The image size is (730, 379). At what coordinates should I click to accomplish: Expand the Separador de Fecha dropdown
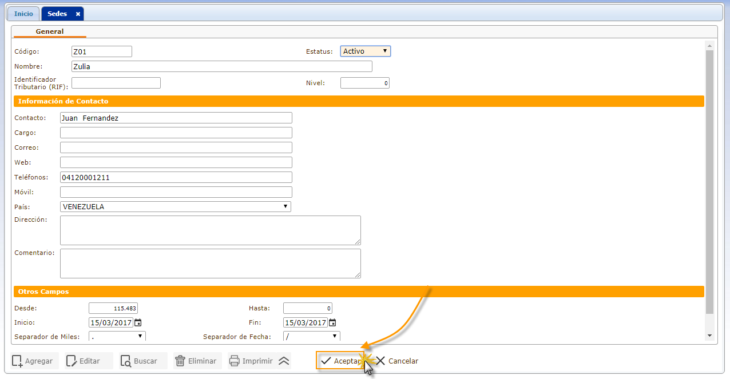[312, 336]
